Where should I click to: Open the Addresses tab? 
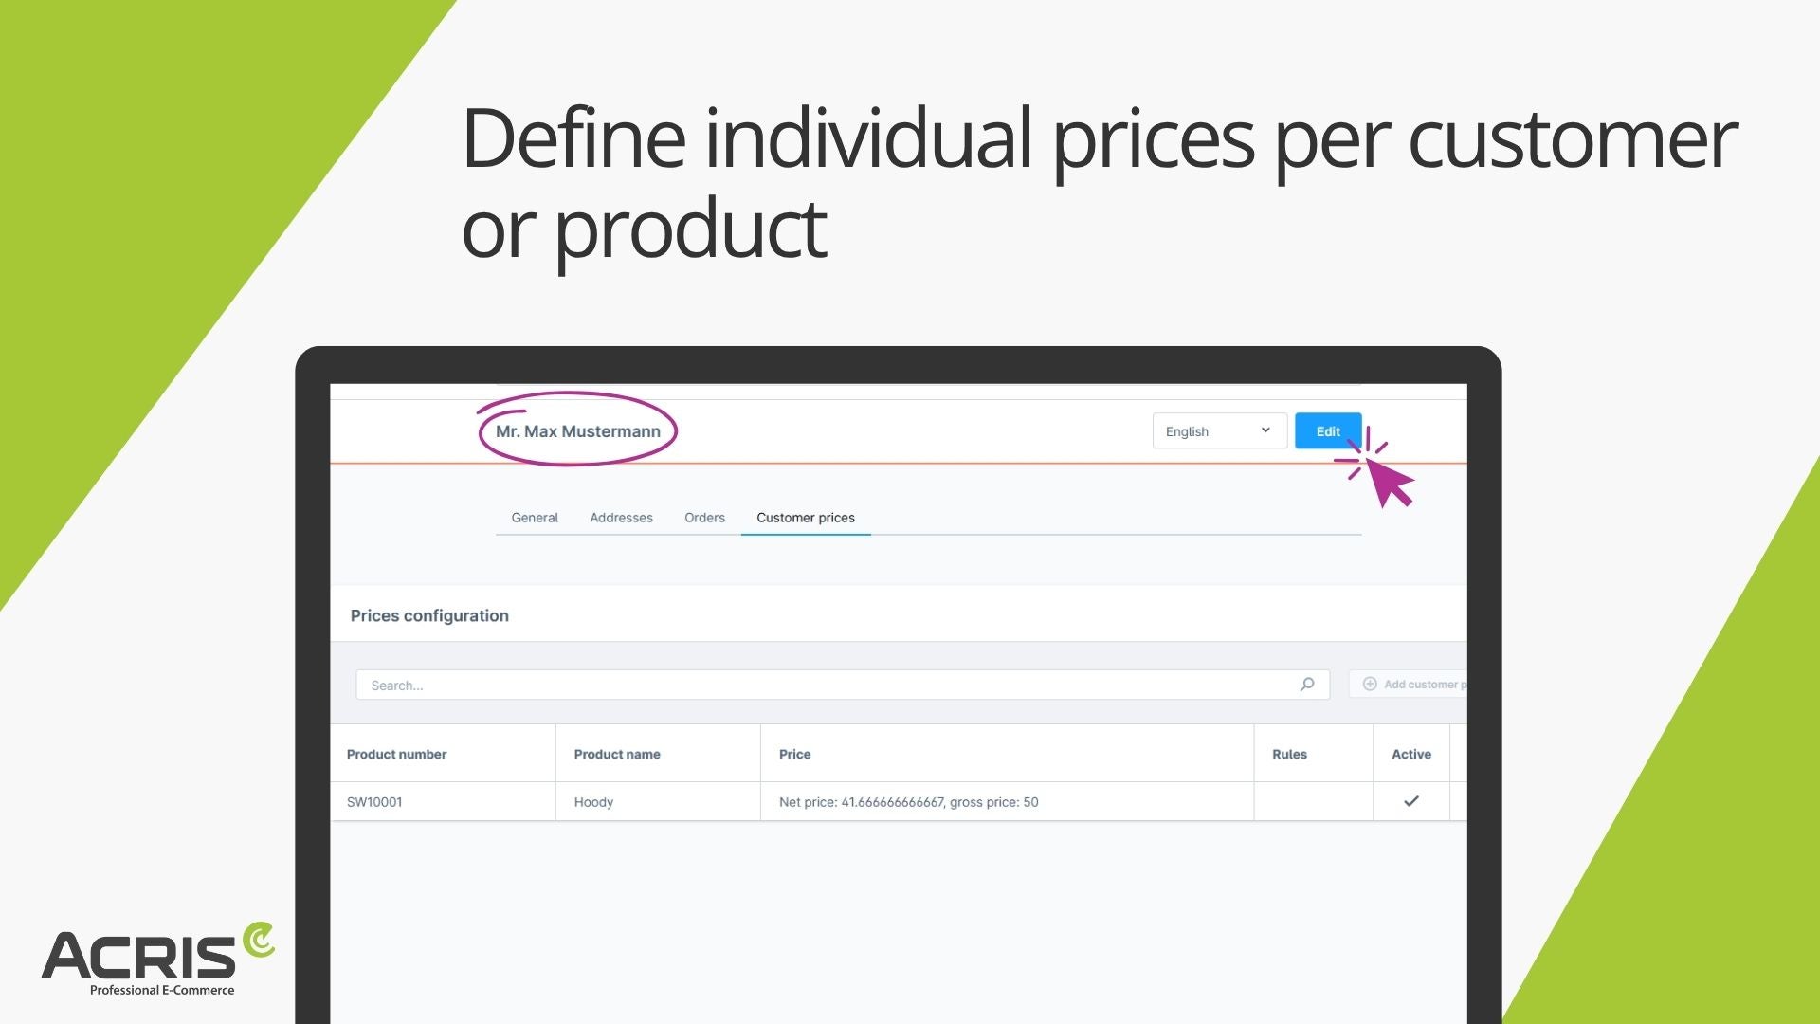point(621,518)
